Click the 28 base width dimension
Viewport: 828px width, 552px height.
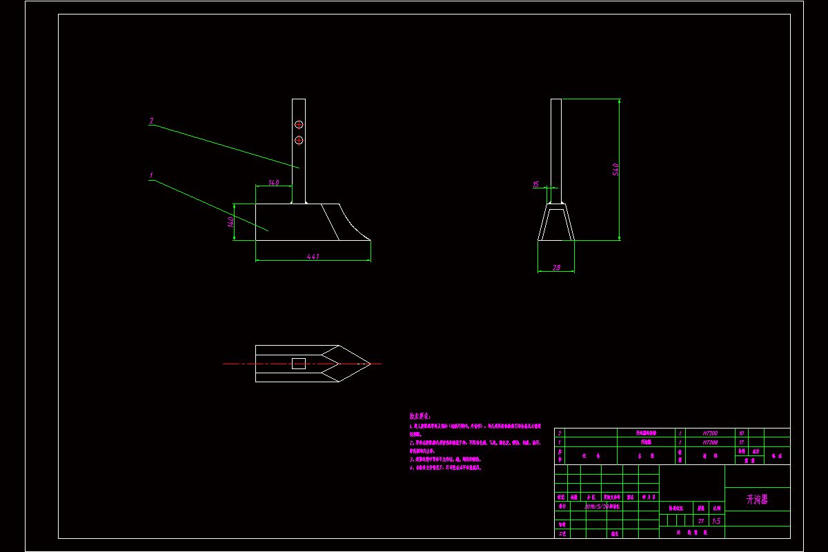557,268
